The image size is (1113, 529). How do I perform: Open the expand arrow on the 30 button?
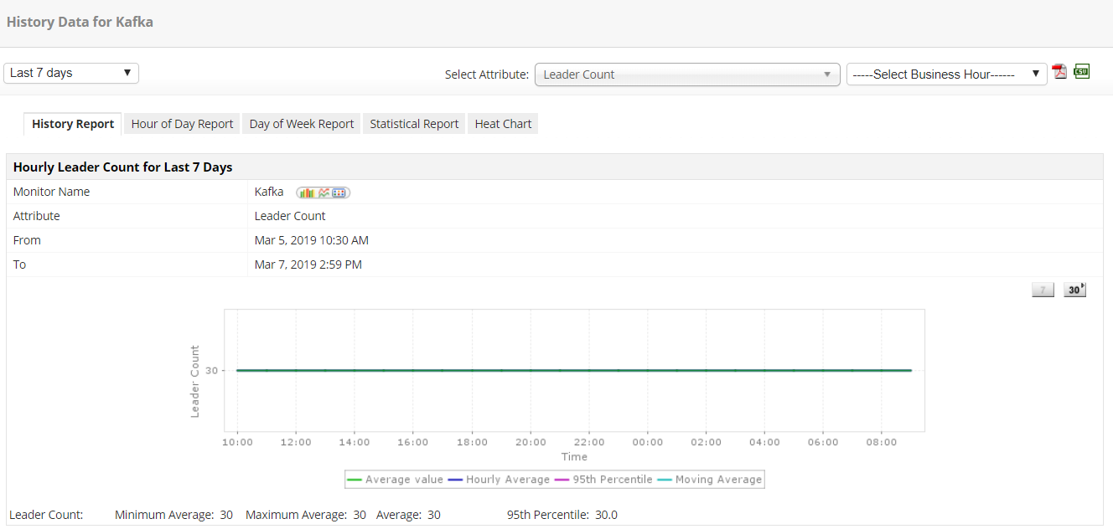tap(1083, 285)
